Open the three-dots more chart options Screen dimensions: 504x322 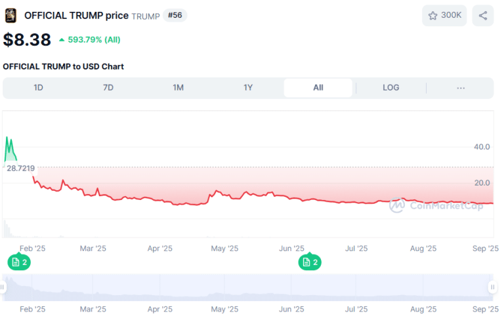[461, 88]
